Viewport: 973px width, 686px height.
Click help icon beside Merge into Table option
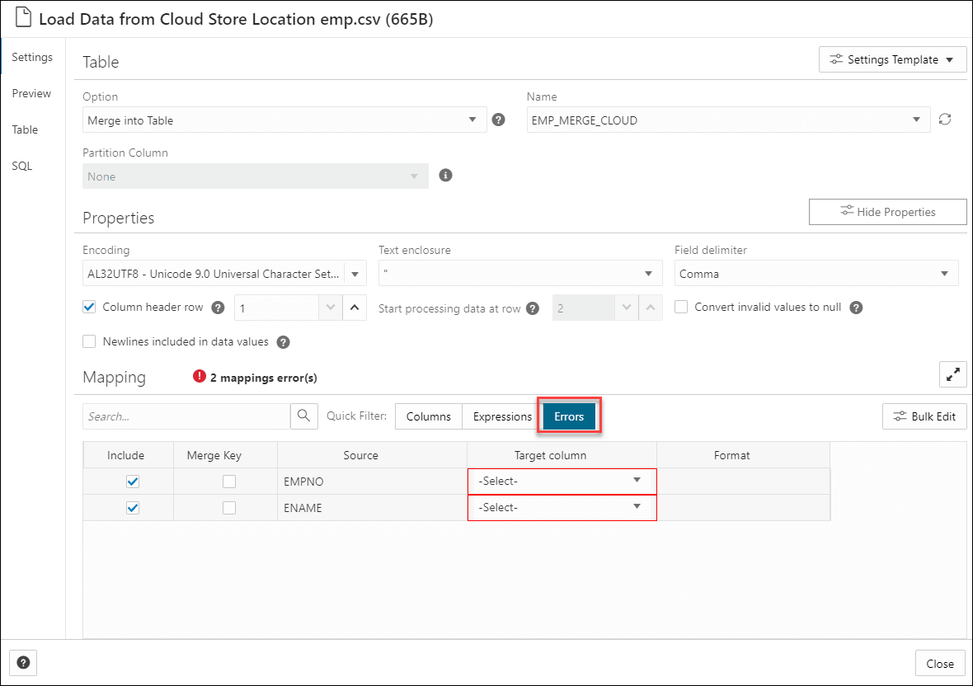498,120
